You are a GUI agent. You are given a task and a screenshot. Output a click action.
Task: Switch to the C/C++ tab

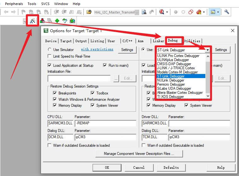[127, 41]
